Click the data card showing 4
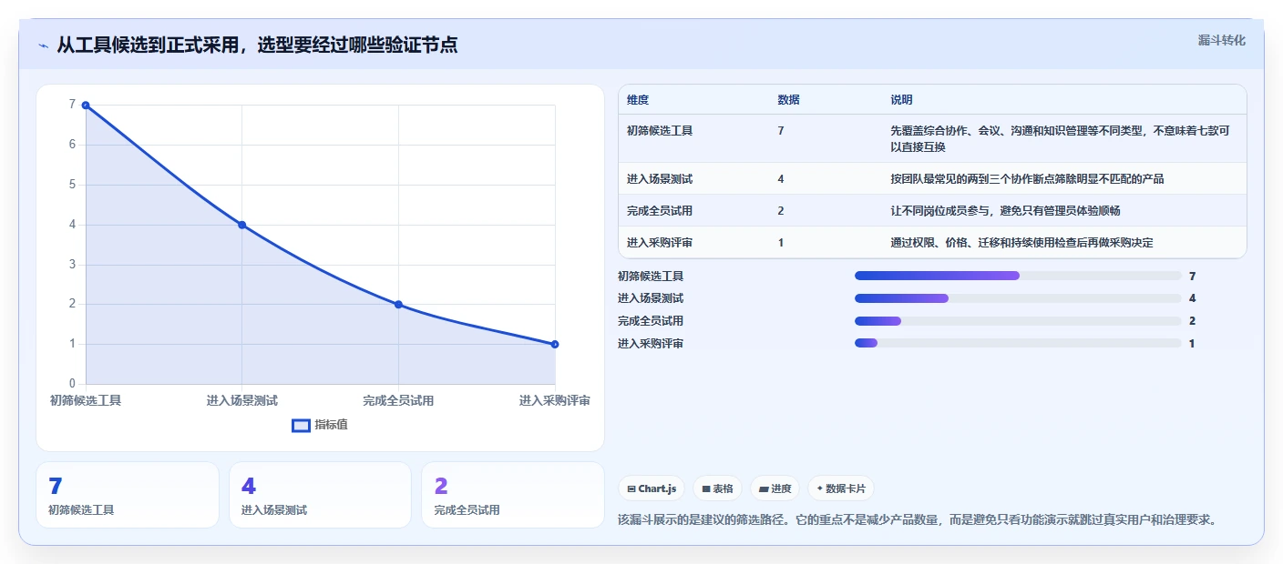This screenshot has height=564, width=1283. [320, 495]
